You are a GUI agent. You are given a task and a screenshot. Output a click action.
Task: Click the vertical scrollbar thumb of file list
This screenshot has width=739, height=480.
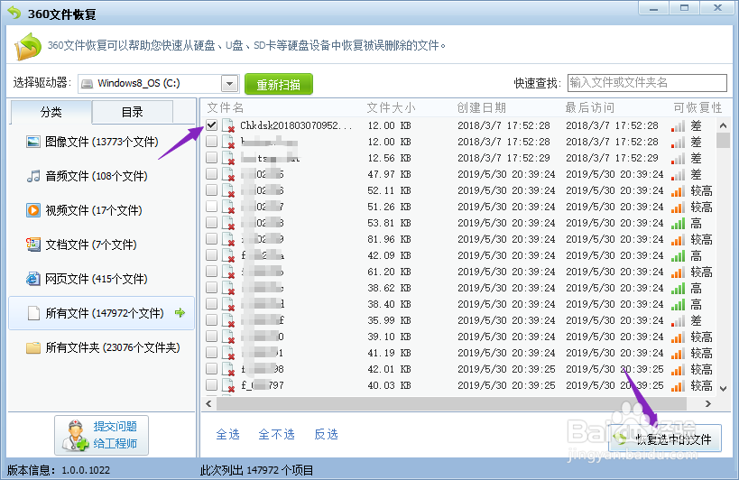click(x=723, y=141)
